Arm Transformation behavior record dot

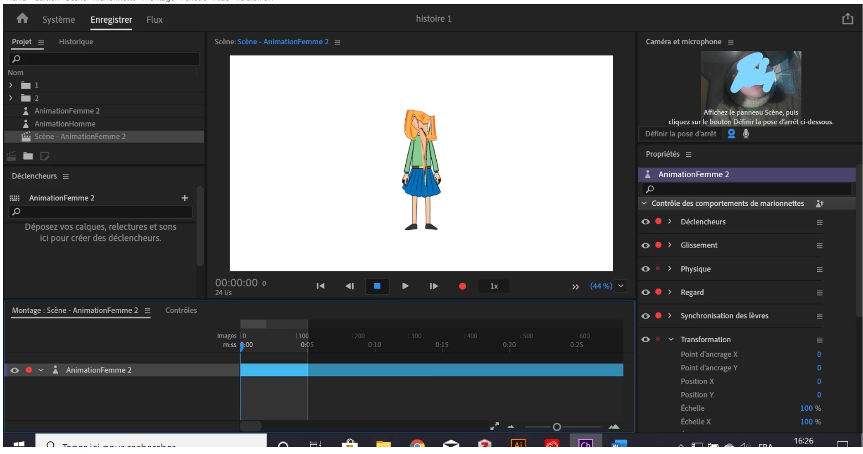[x=658, y=339]
